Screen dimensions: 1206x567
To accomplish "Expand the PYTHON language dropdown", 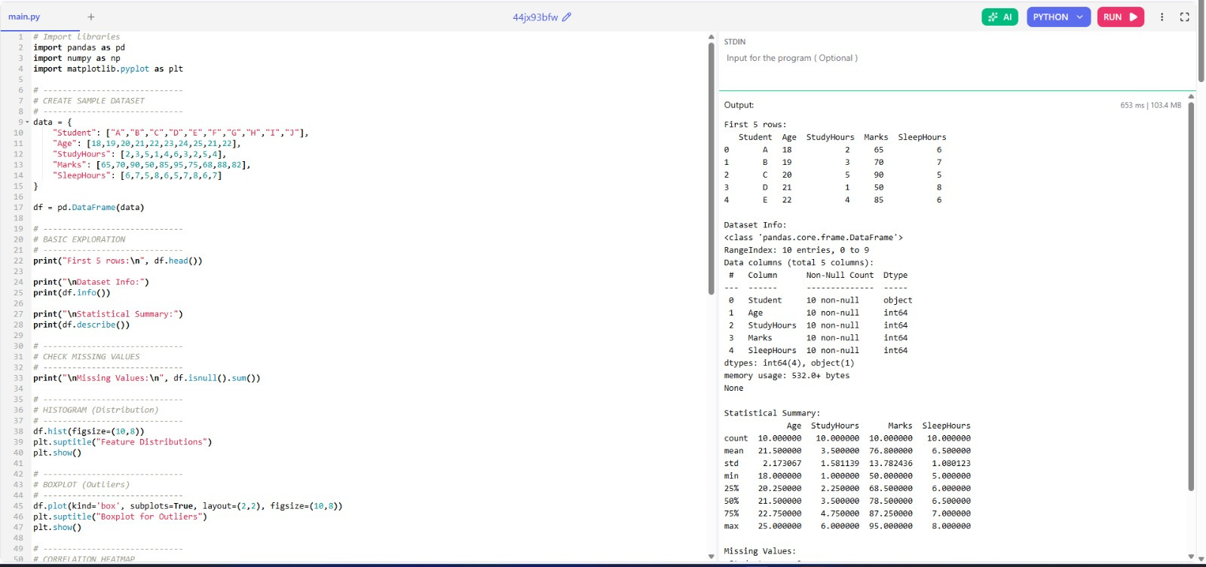I will pyautogui.click(x=1058, y=17).
